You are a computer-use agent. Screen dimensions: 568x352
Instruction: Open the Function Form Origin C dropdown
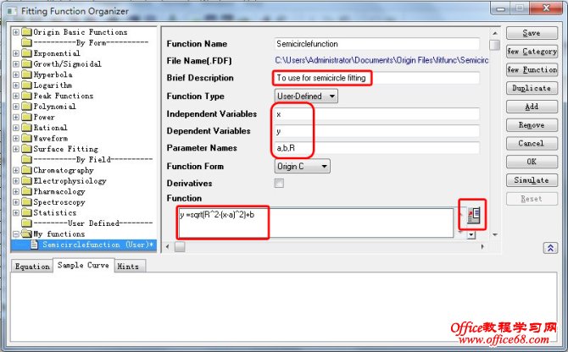302,166
